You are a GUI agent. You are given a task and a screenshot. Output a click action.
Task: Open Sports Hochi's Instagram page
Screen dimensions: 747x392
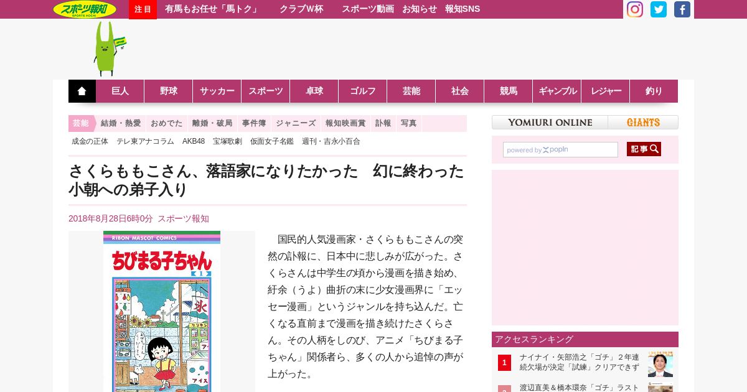pyautogui.click(x=634, y=9)
